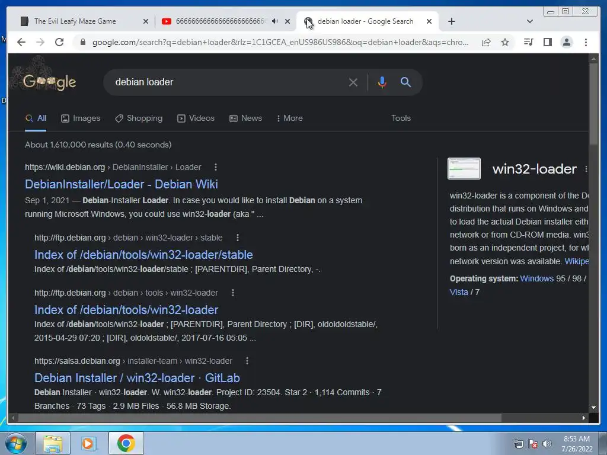Close The Evil Leafy Maze Game tab
607x455 pixels.
146,21
